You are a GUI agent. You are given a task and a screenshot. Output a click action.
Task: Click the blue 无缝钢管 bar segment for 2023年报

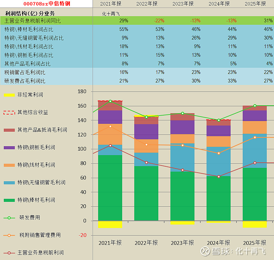pos(182,158)
